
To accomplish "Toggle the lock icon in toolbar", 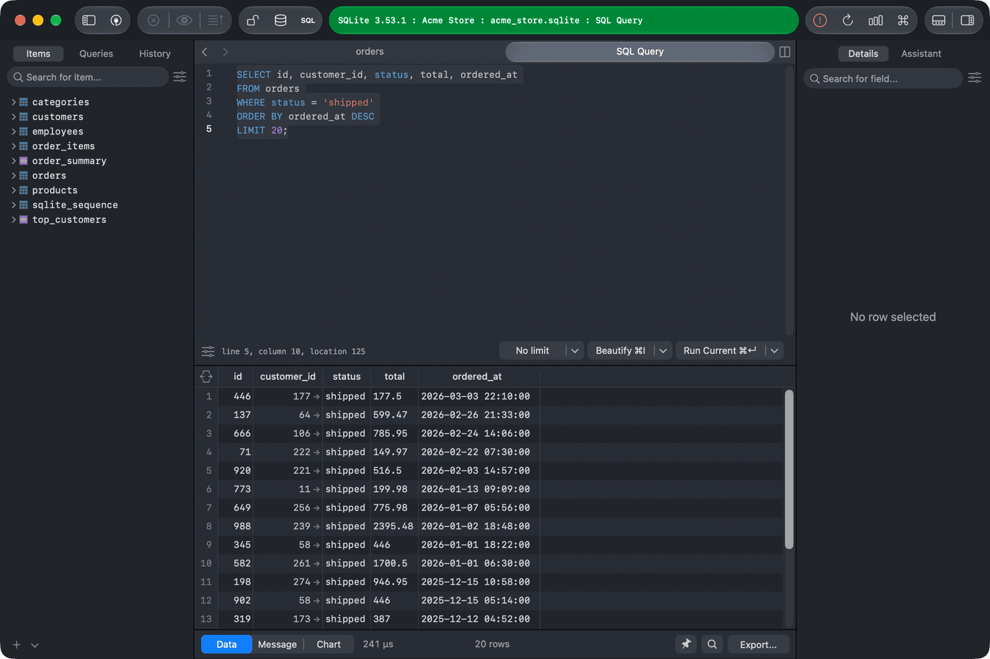I will pos(252,20).
